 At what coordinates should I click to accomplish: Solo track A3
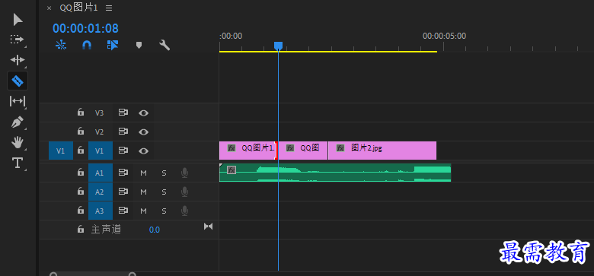pos(164,211)
